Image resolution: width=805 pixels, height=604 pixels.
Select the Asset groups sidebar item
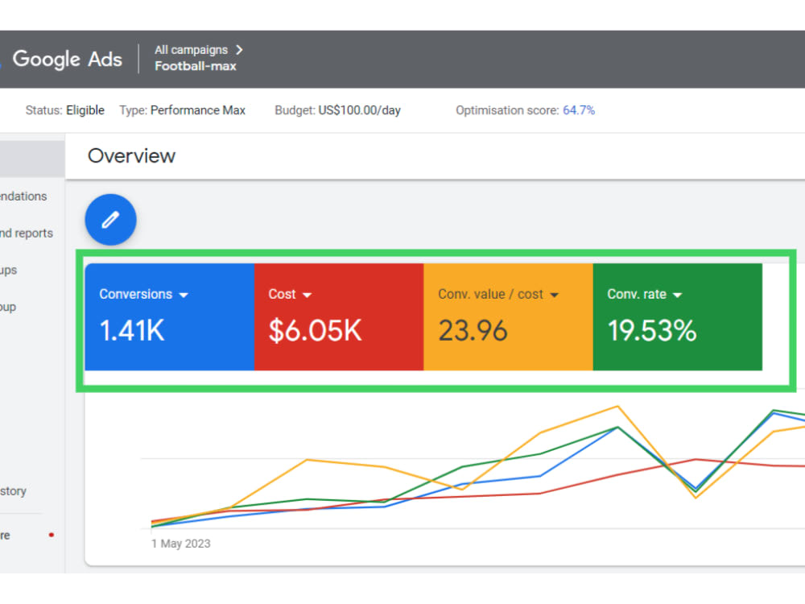pyautogui.click(x=8, y=270)
